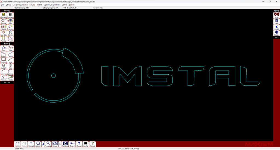The image size is (280, 150).
Task: Click the X/Y coordinate readout
Action: 129,149
